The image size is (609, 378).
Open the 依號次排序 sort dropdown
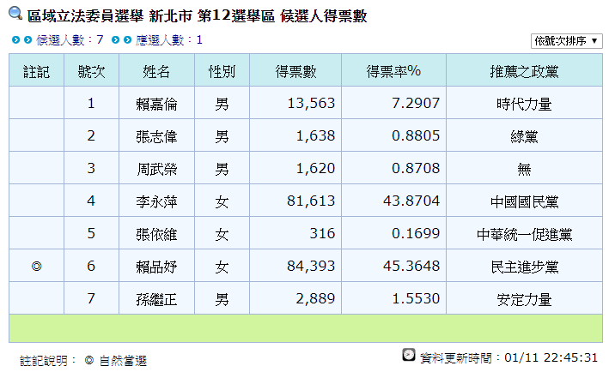coord(566,40)
